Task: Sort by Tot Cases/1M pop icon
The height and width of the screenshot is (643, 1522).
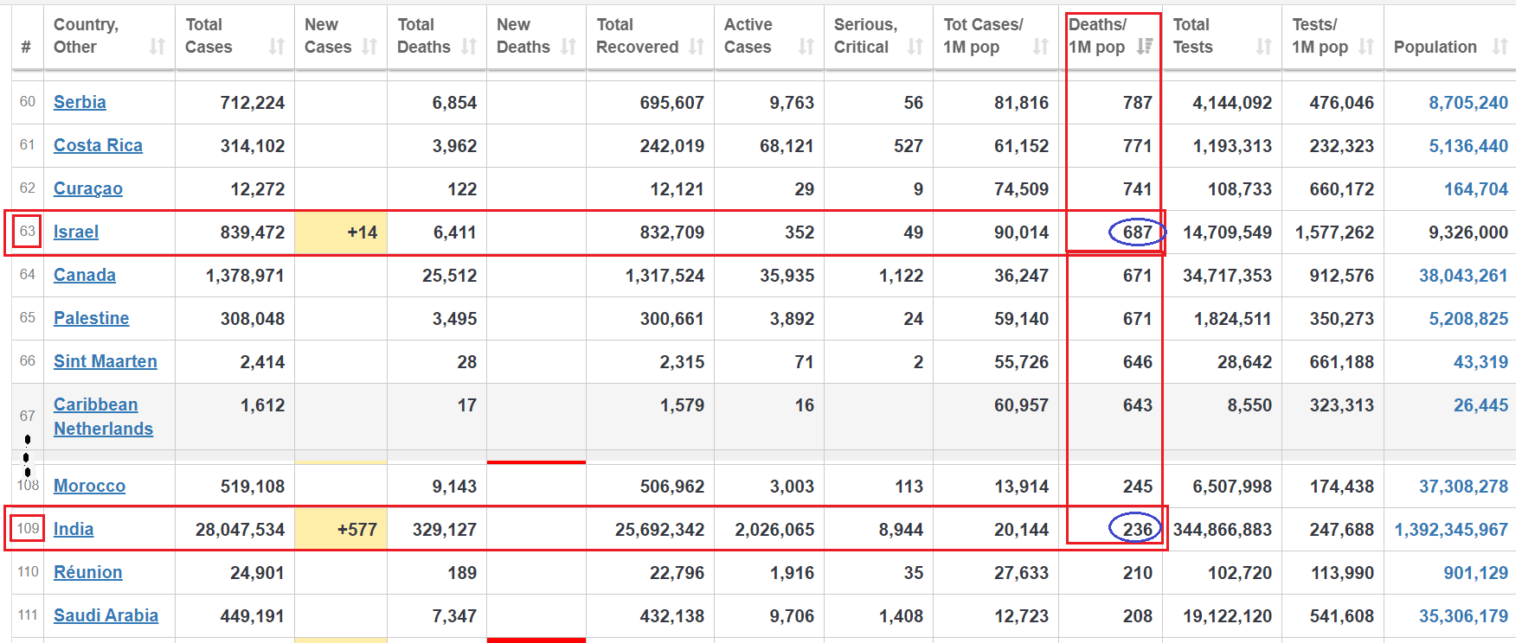Action: click(1041, 47)
